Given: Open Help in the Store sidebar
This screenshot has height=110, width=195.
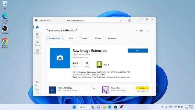Looking at the screenshot, I should coord(37,91).
